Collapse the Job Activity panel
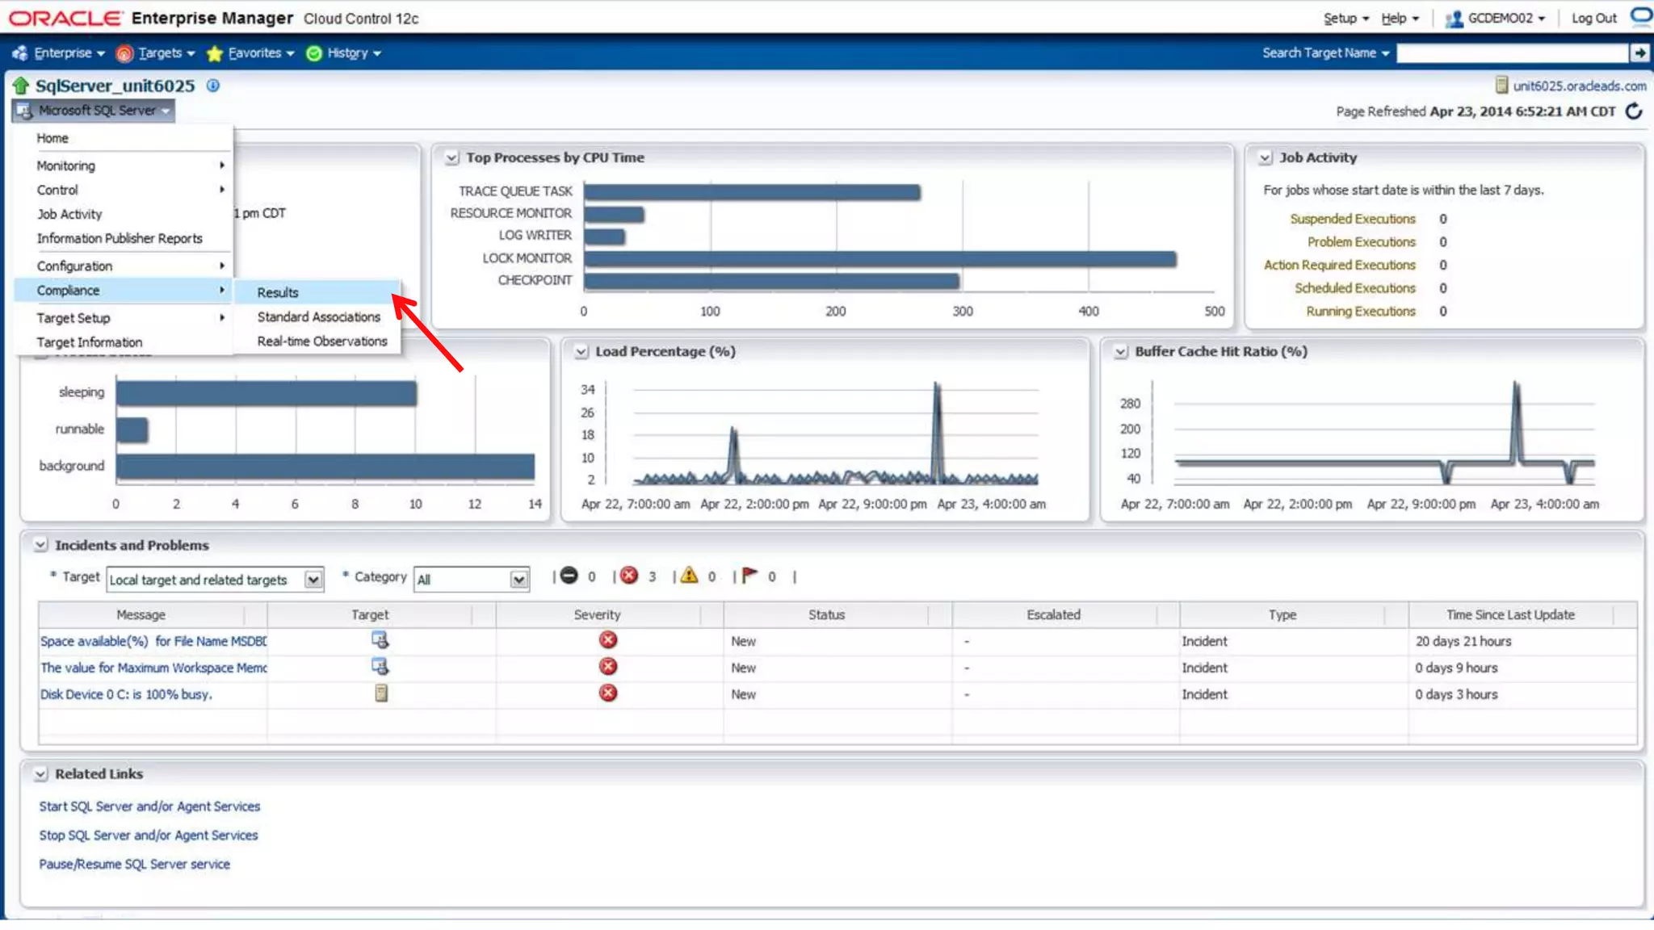 click(1266, 158)
